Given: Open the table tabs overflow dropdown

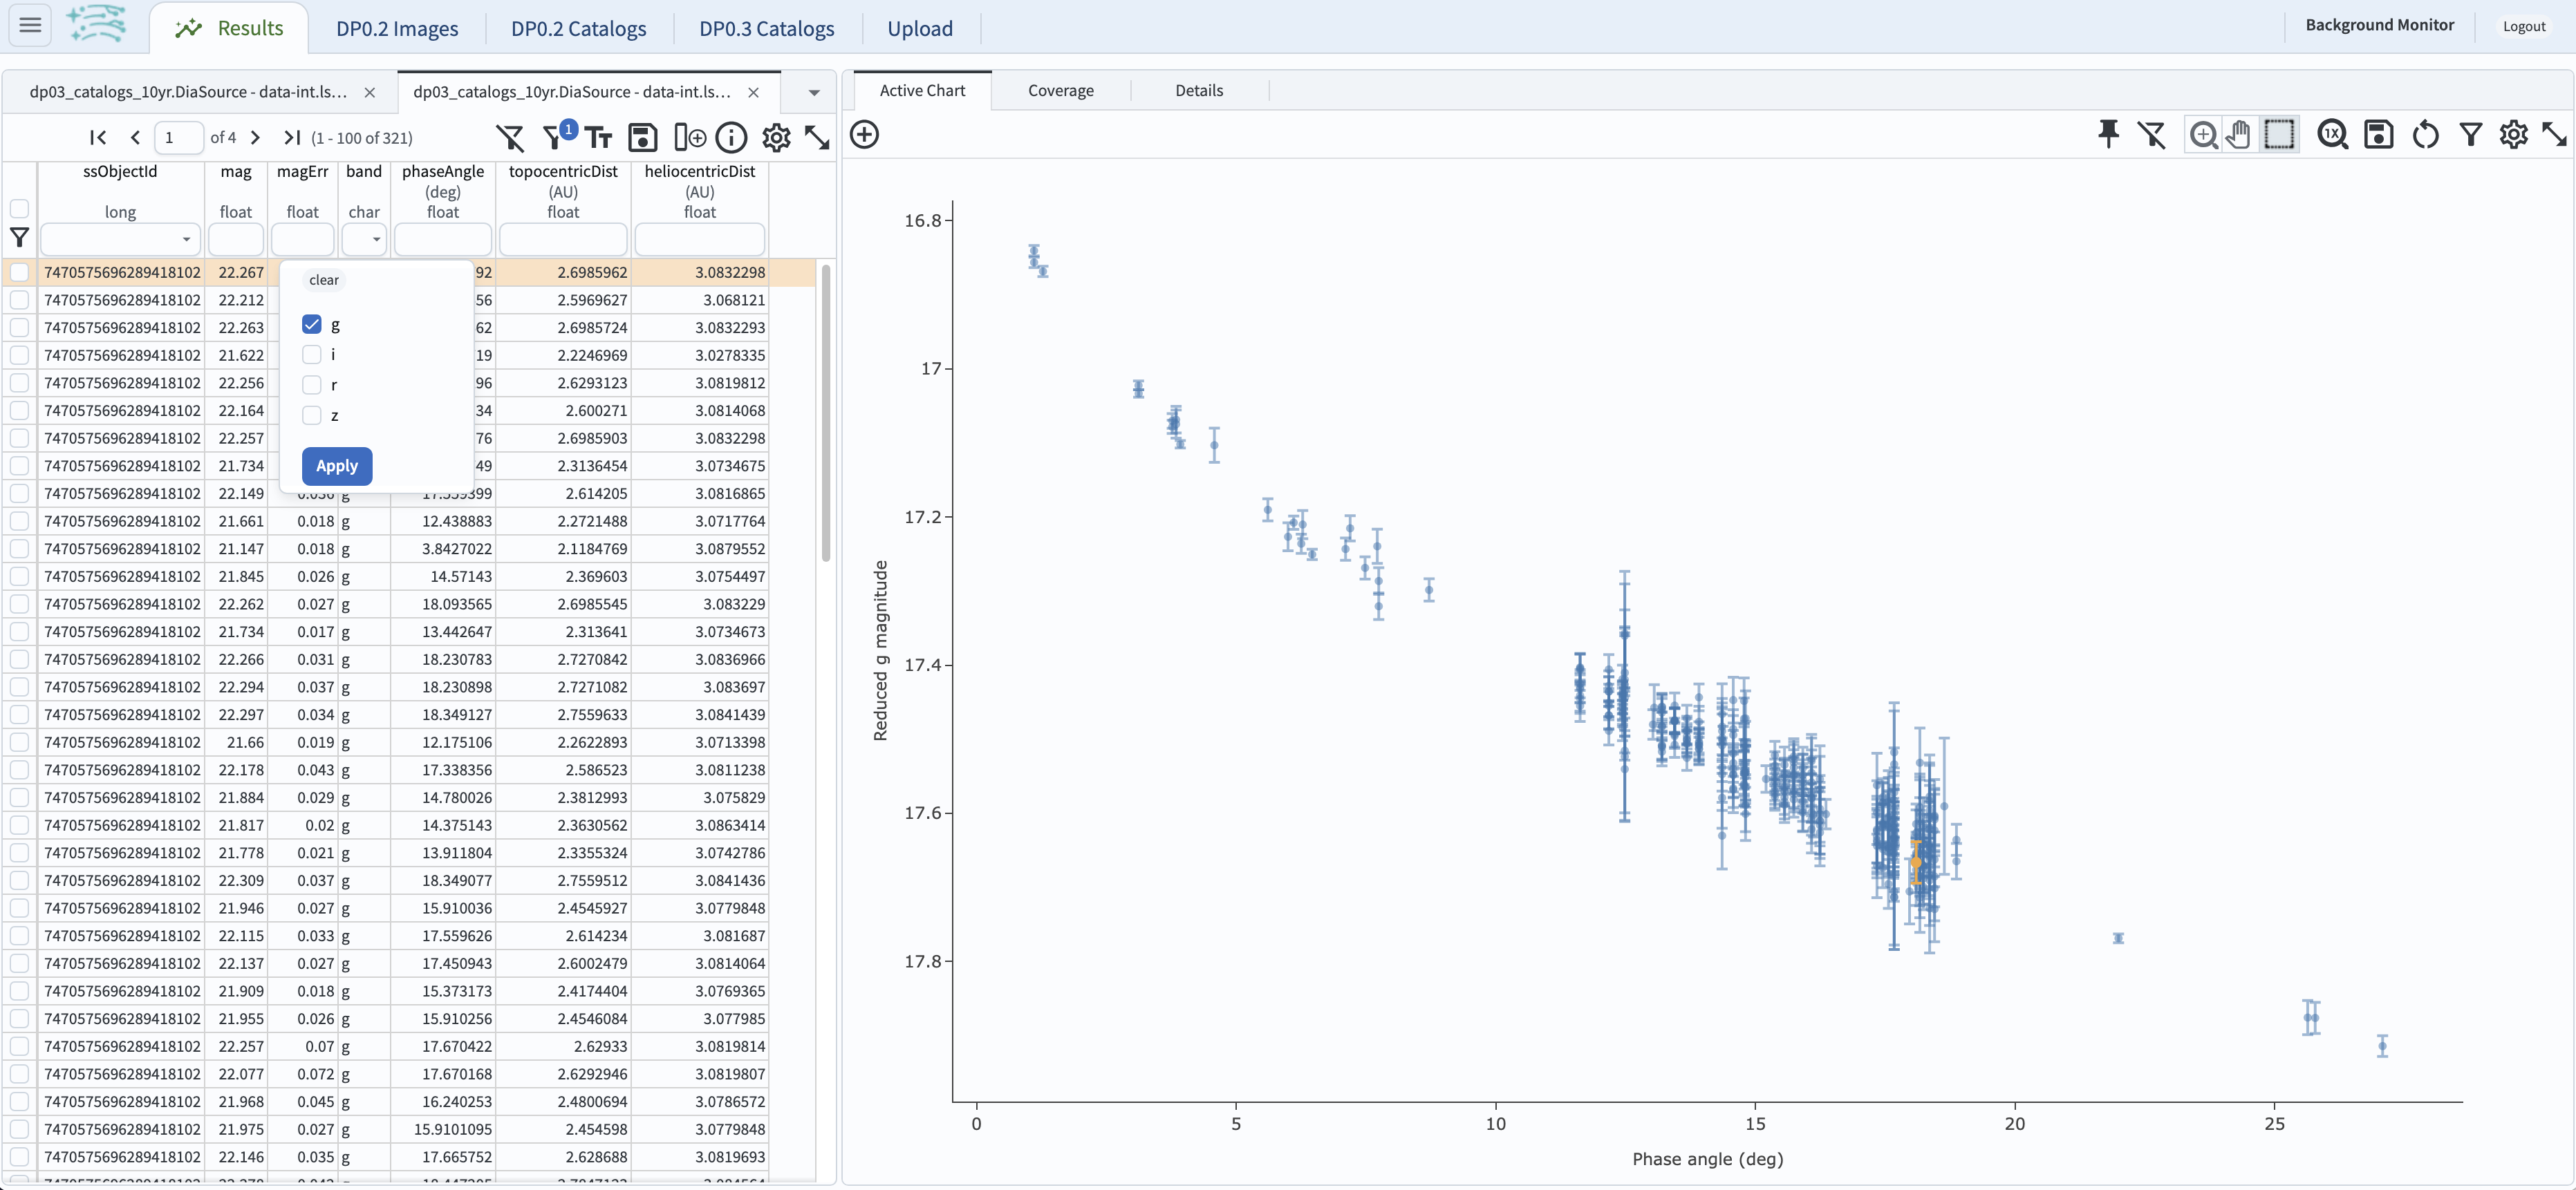Looking at the screenshot, I should (x=814, y=92).
